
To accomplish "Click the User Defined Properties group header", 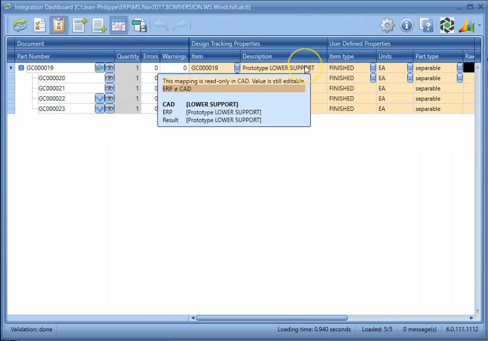I will (x=401, y=44).
